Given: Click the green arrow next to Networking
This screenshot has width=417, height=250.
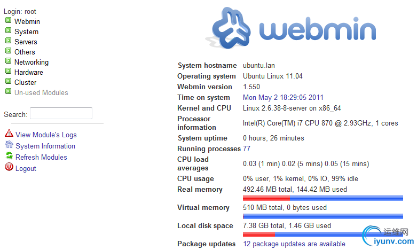Looking at the screenshot, I should (8, 61).
